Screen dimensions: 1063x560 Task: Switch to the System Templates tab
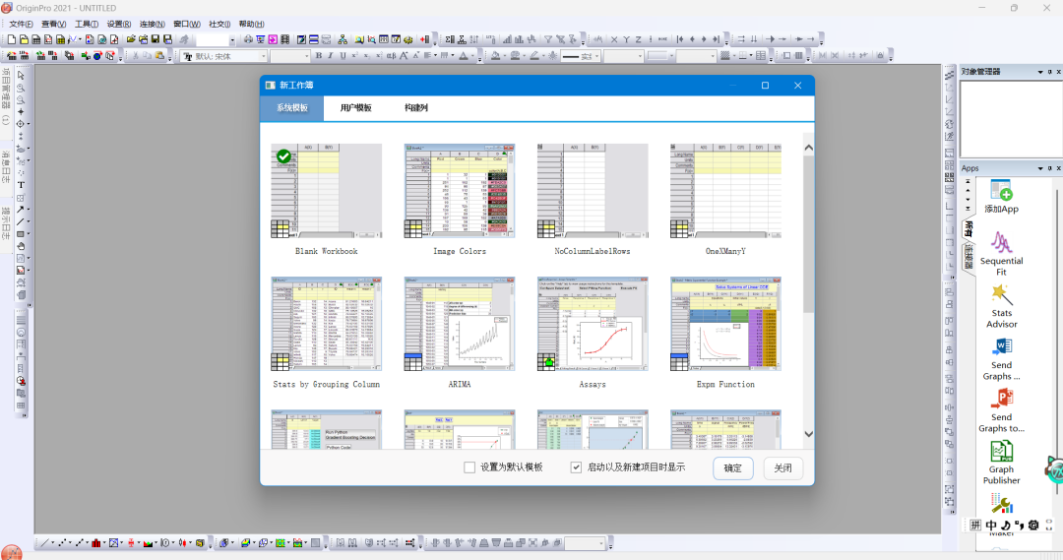[x=291, y=108]
